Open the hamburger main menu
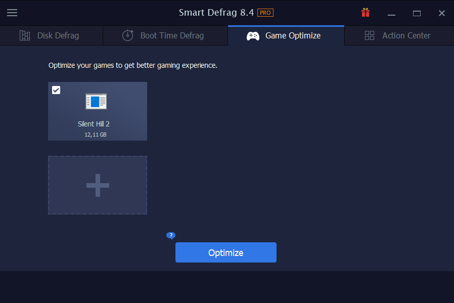Screen dimensions: 454x303 (12, 13)
